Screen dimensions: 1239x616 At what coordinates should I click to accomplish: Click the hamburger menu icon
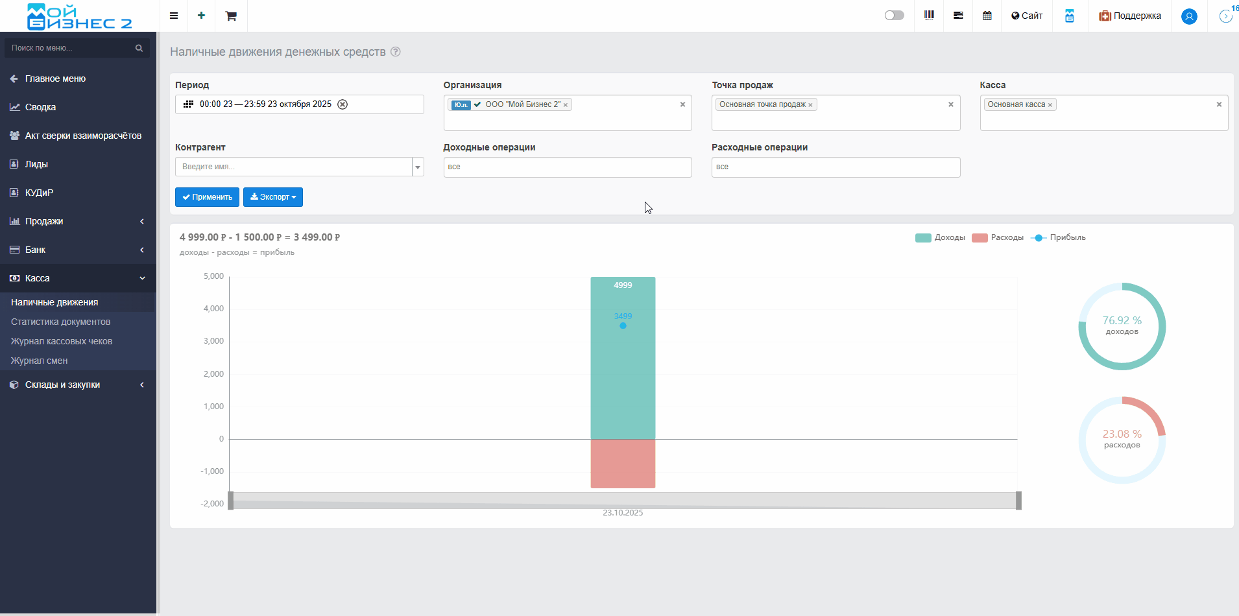point(174,16)
